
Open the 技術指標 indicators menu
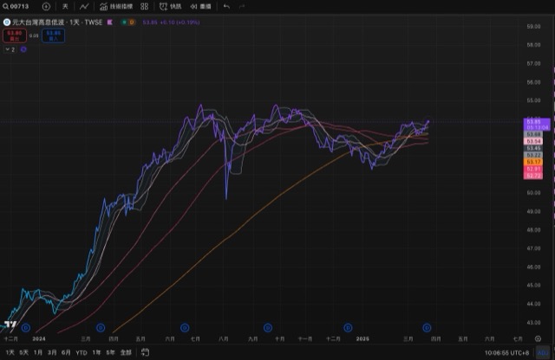click(x=116, y=6)
